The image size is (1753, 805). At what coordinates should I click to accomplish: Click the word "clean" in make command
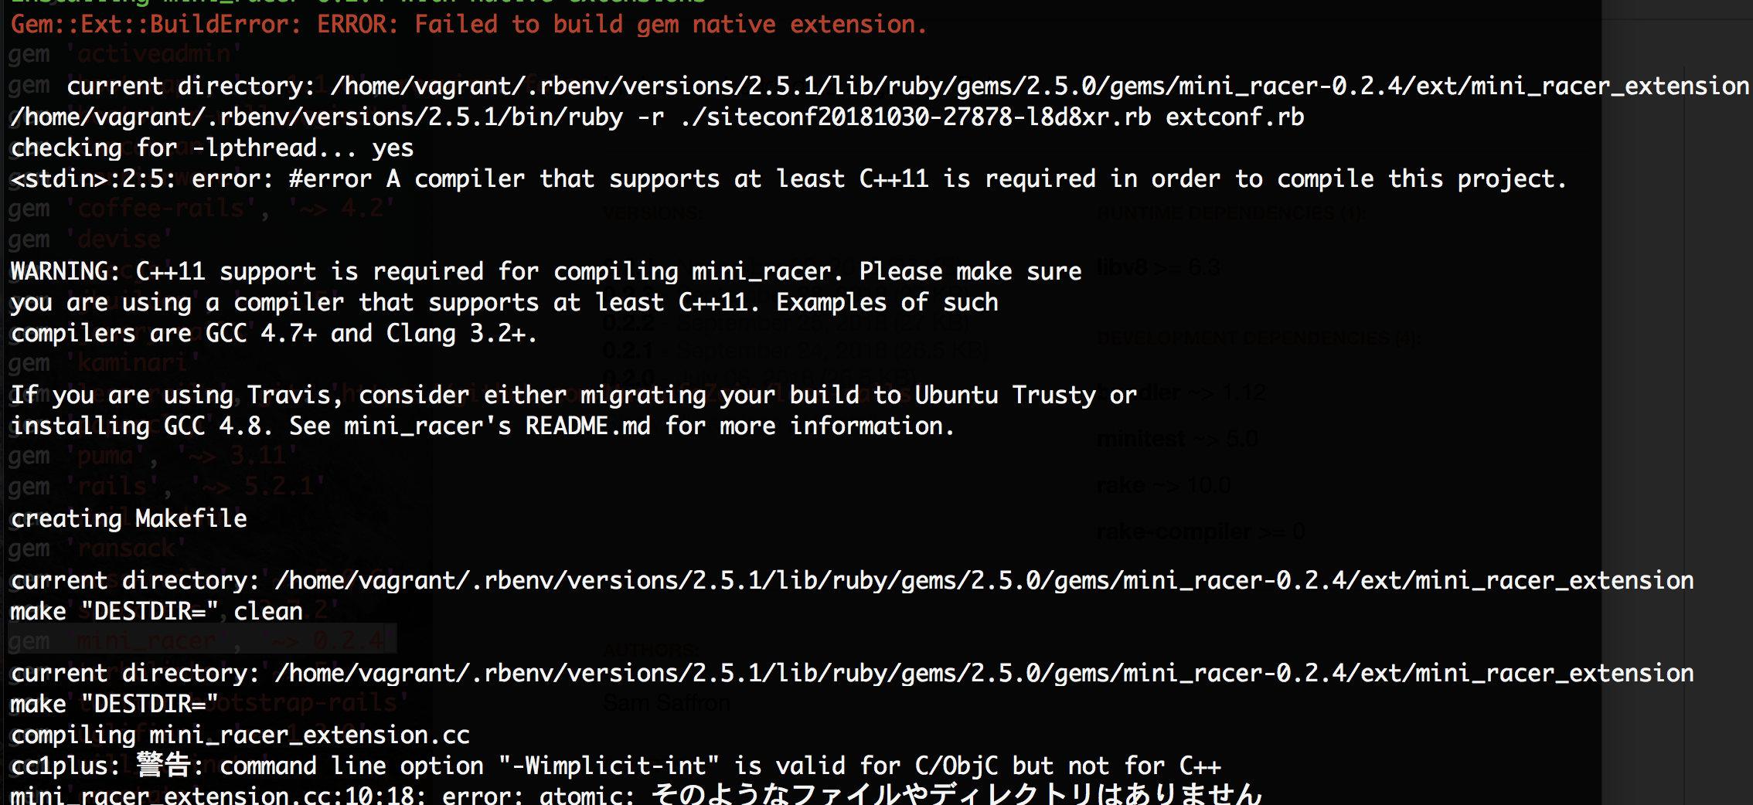click(268, 612)
